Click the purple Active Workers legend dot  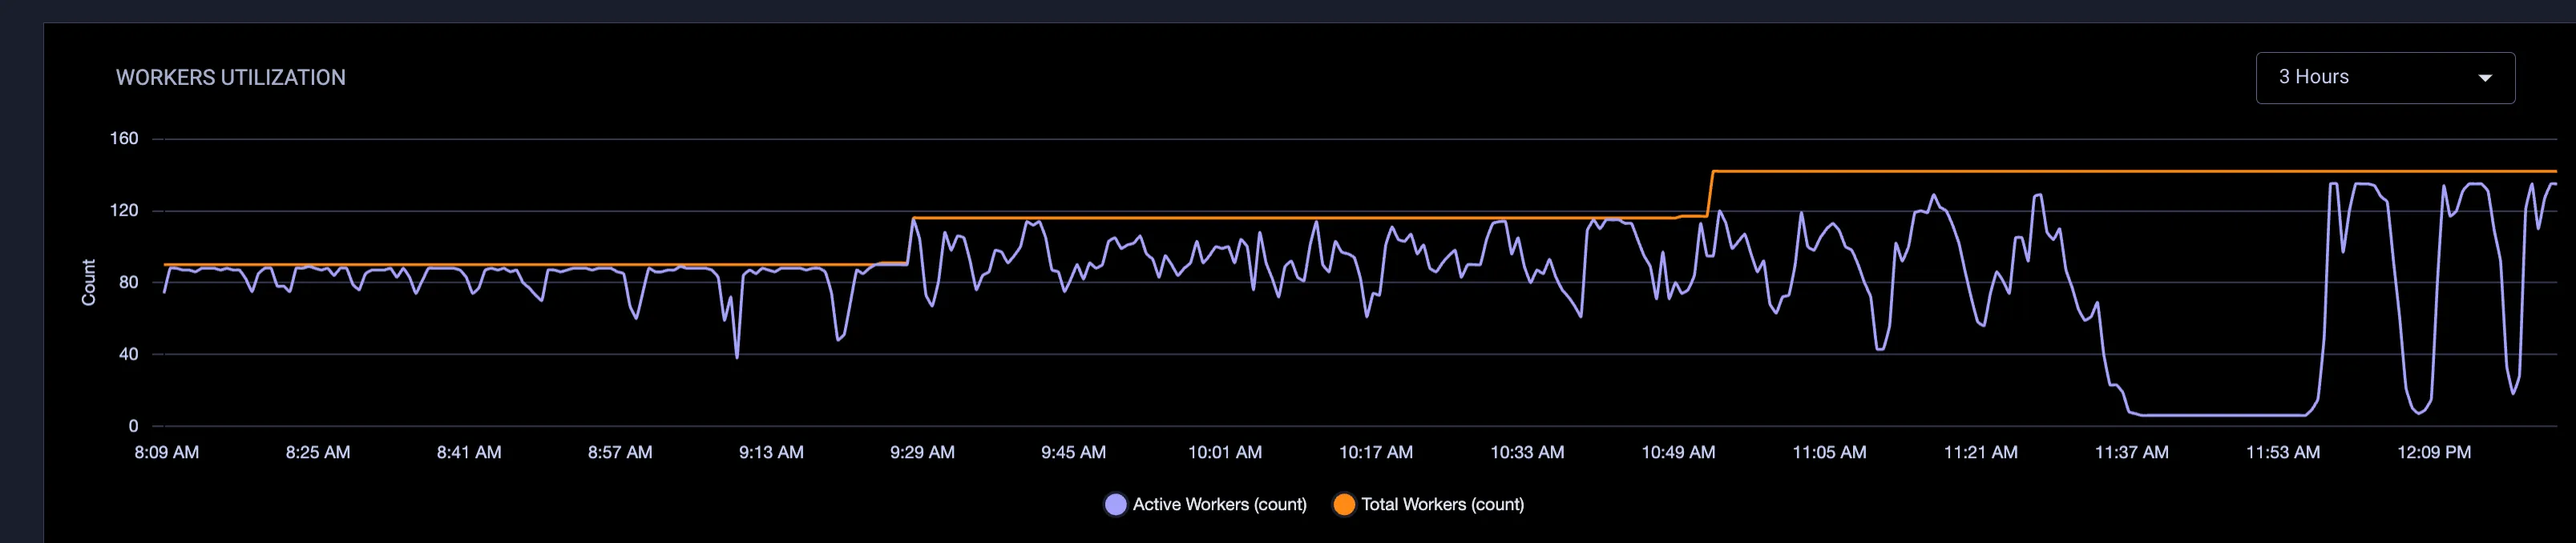click(x=1116, y=504)
